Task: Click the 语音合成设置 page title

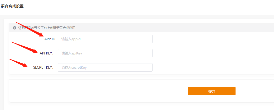Action: [12, 6]
